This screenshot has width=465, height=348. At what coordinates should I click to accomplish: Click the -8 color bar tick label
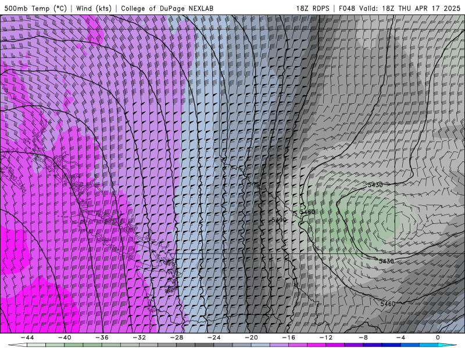click(363, 338)
